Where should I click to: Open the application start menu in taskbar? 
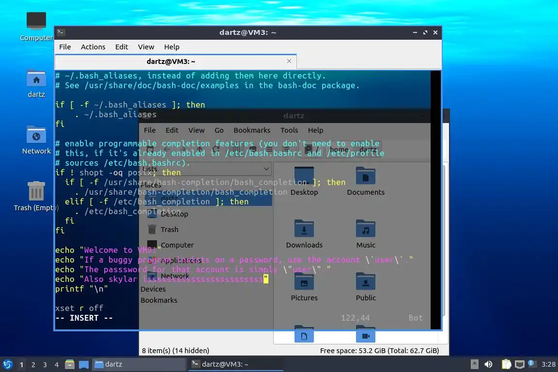[7, 364]
